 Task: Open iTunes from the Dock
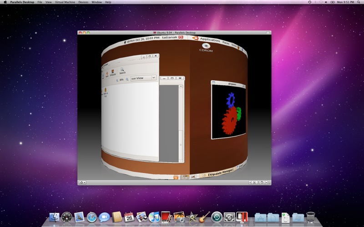tap(154, 217)
